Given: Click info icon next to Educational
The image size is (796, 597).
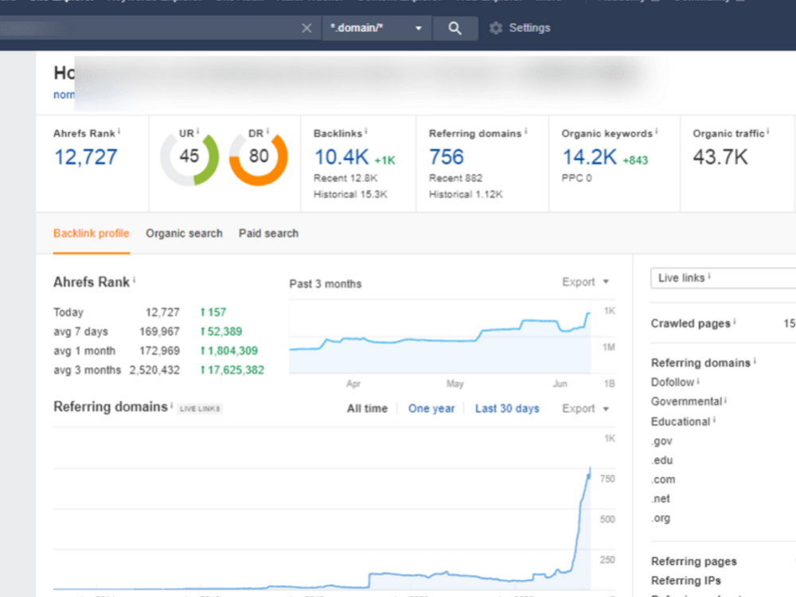Looking at the screenshot, I should pos(714,419).
